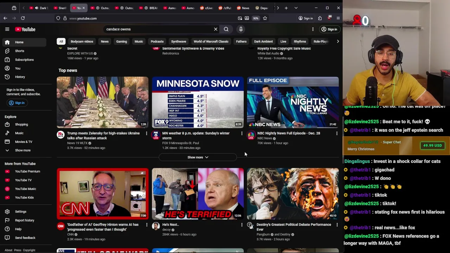450x253 pixels.
Task: Click the Copyright footer link
Action: tap(29, 250)
